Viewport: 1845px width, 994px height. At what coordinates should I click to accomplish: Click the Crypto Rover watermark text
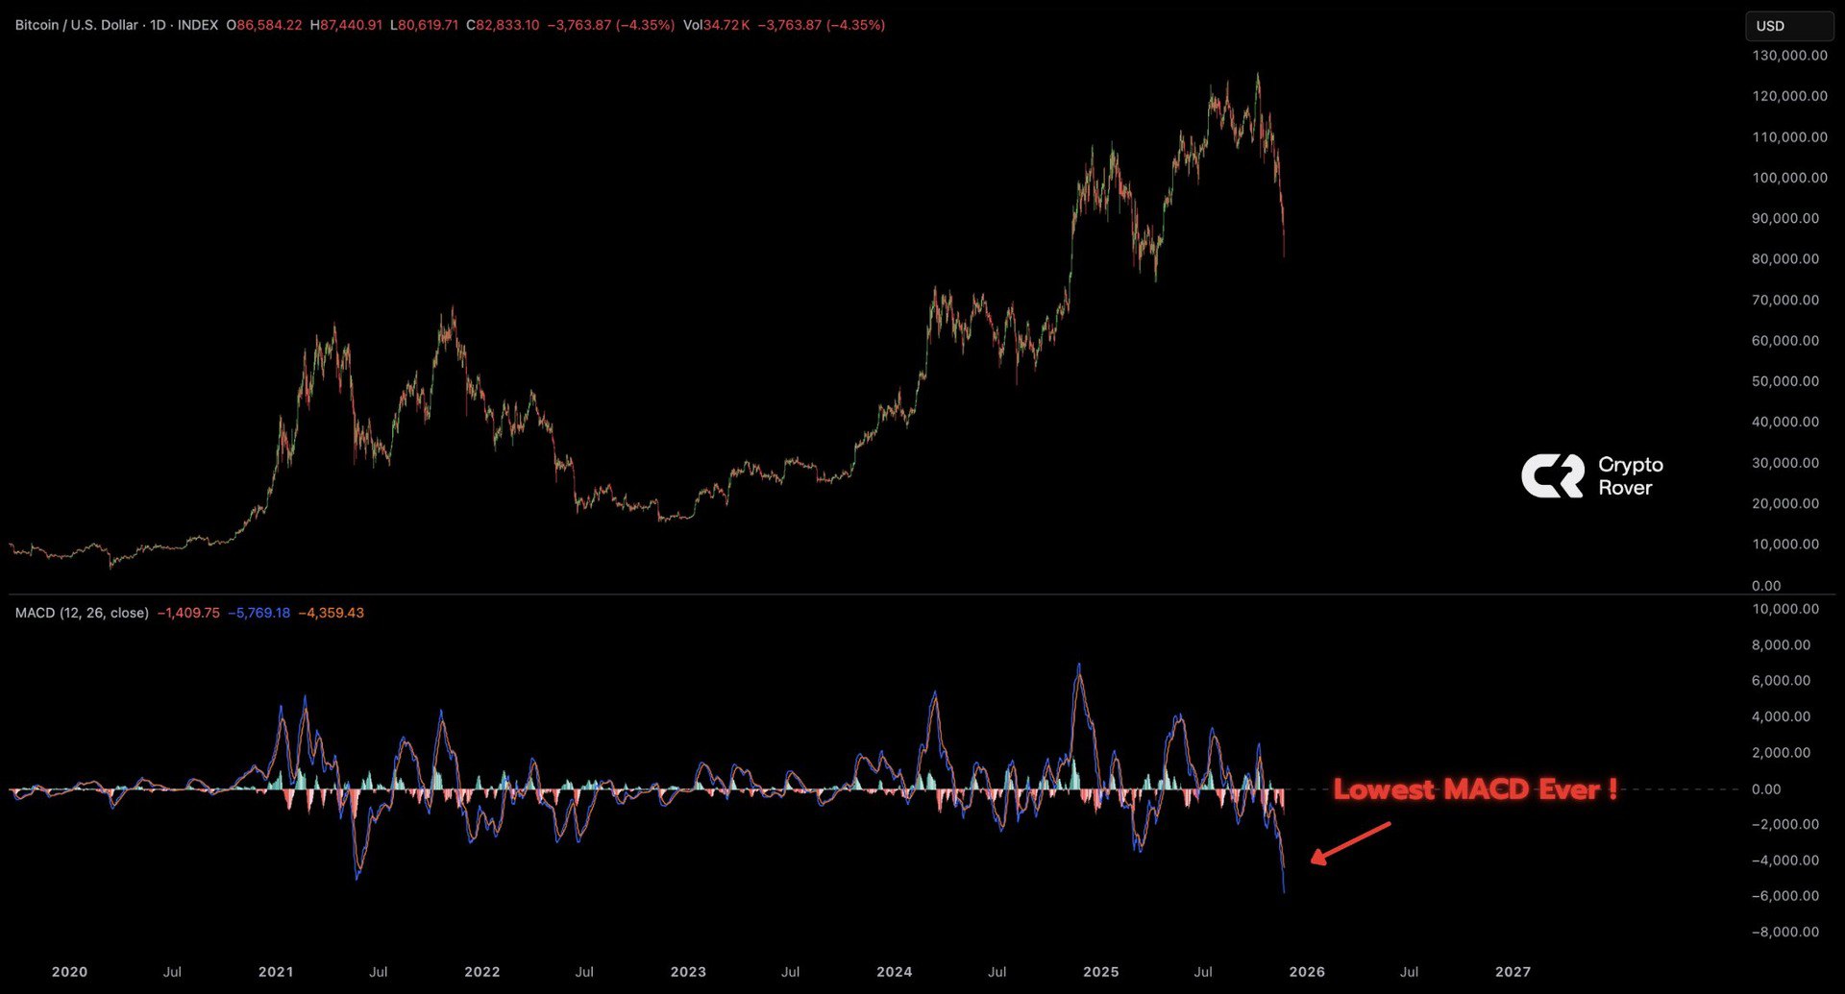1630,476
